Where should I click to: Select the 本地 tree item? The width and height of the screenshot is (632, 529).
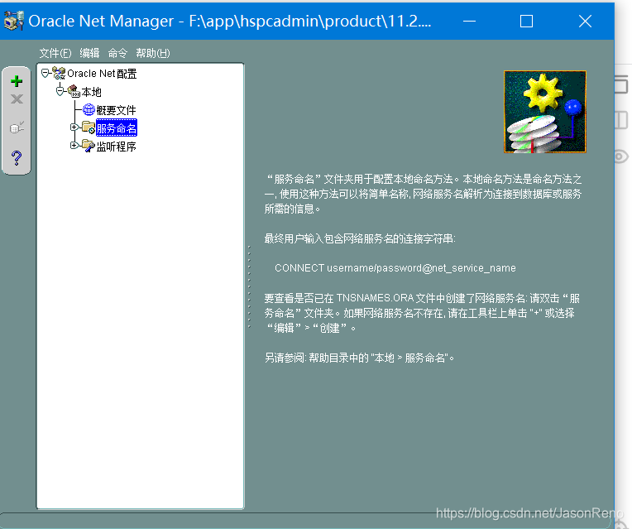point(92,92)
